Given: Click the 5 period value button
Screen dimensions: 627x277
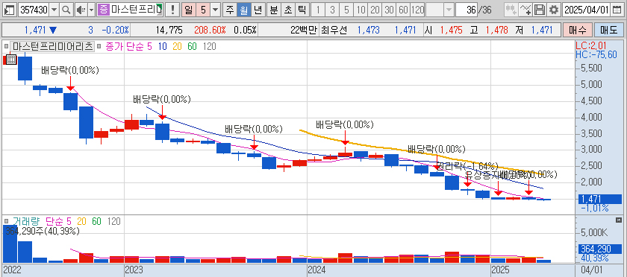Looking at the screenshot, I should [x=203, y=10].
